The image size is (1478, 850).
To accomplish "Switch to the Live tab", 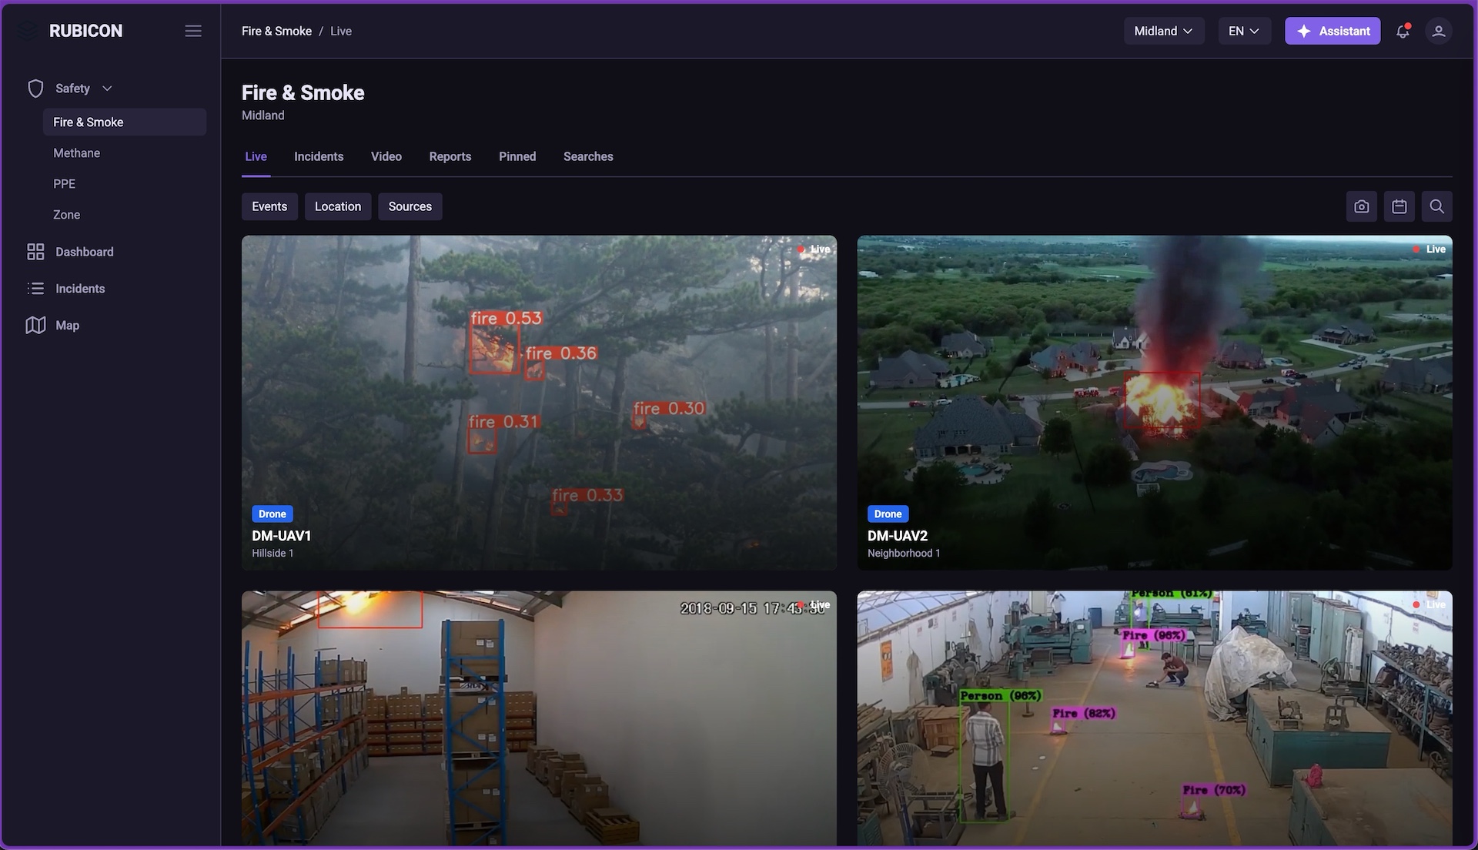I will (256, 156).
